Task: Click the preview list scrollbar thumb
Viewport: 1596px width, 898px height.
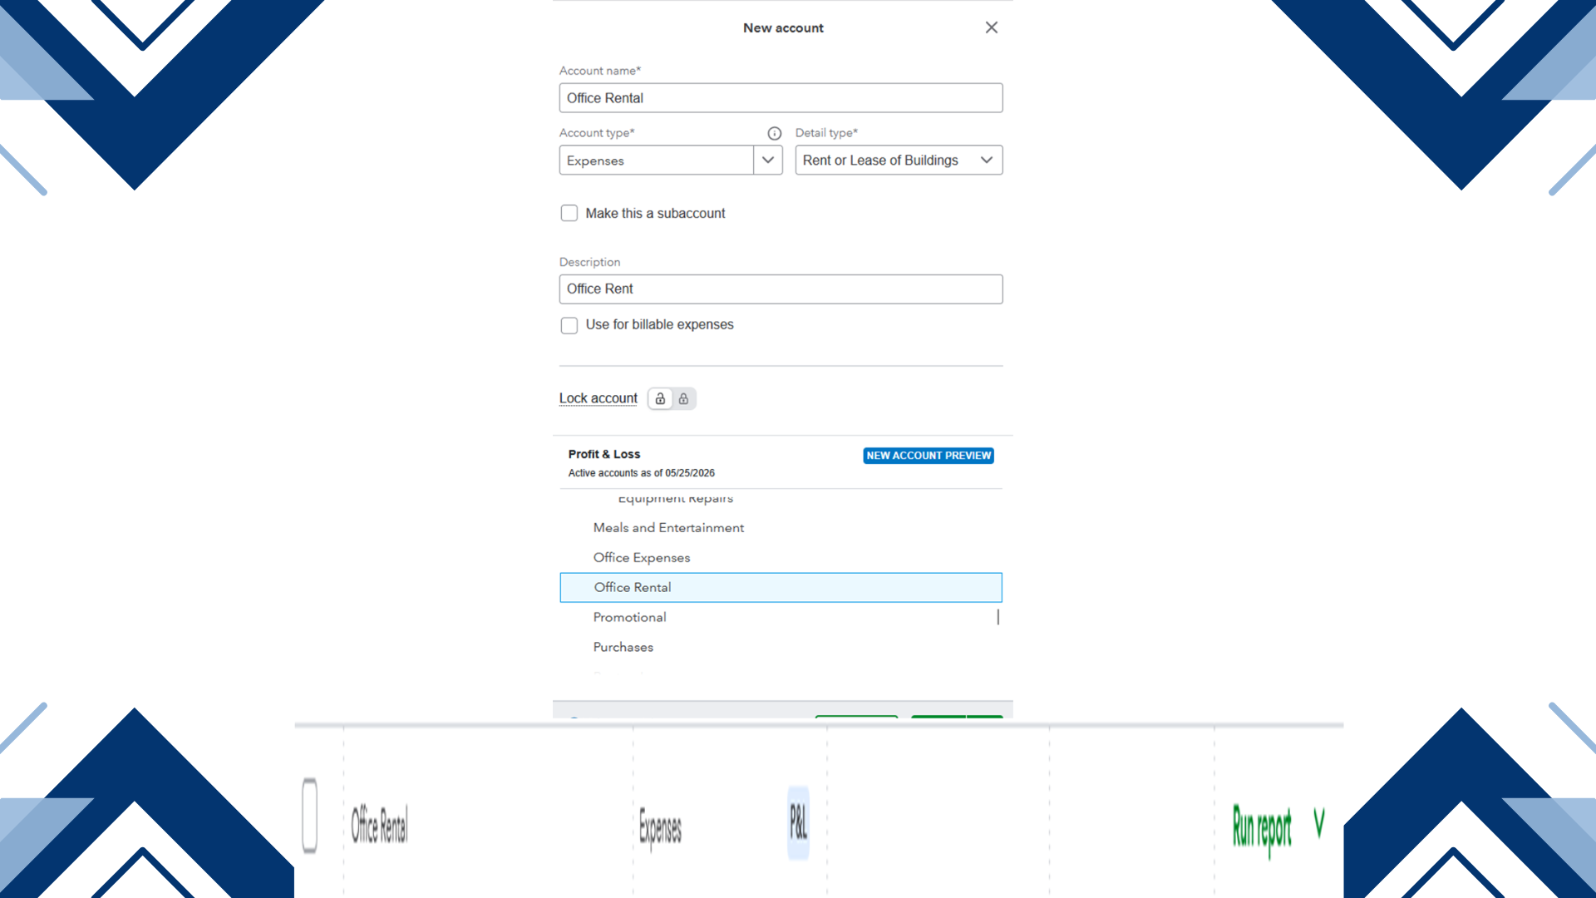Action: [997, 617]
